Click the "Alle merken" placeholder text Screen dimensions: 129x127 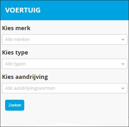click(18, 39)
